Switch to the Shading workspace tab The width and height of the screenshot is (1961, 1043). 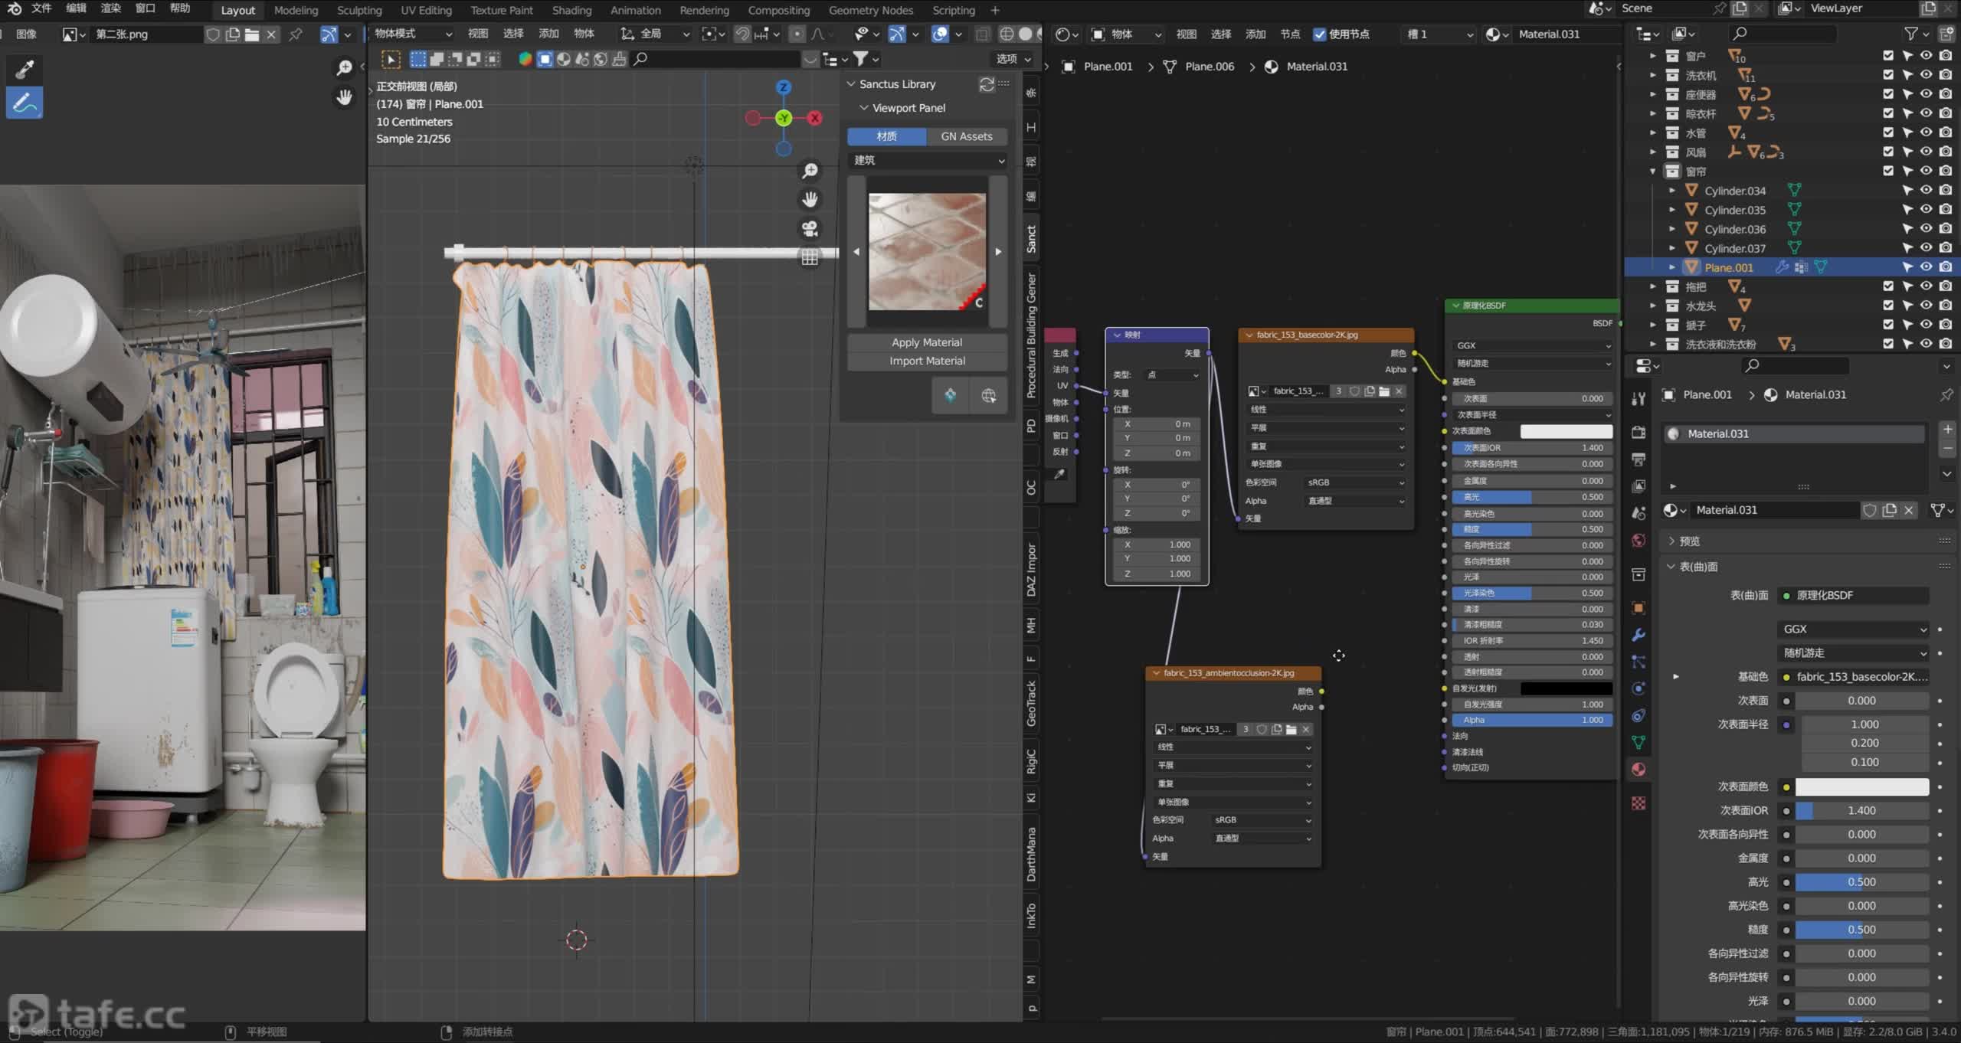[x=571, y=10]
